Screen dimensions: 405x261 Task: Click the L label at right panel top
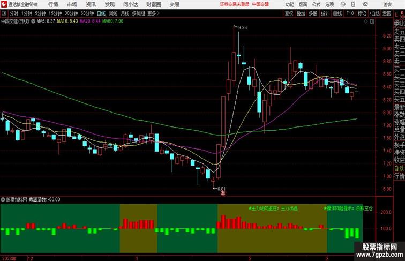point(396,14)
